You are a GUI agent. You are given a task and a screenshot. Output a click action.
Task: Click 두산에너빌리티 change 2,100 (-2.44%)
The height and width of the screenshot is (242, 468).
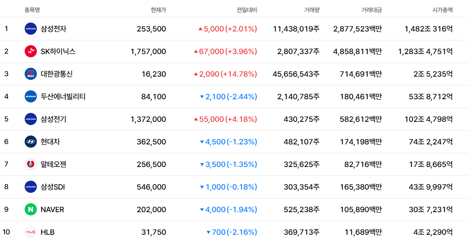(x=228, y=97)
